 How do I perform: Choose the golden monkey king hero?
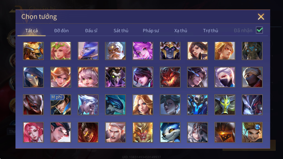(143, 132)
